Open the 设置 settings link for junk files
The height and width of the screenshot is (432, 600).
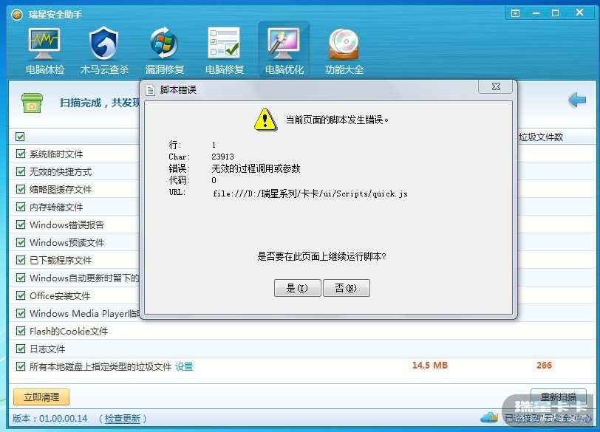(184, 366)
